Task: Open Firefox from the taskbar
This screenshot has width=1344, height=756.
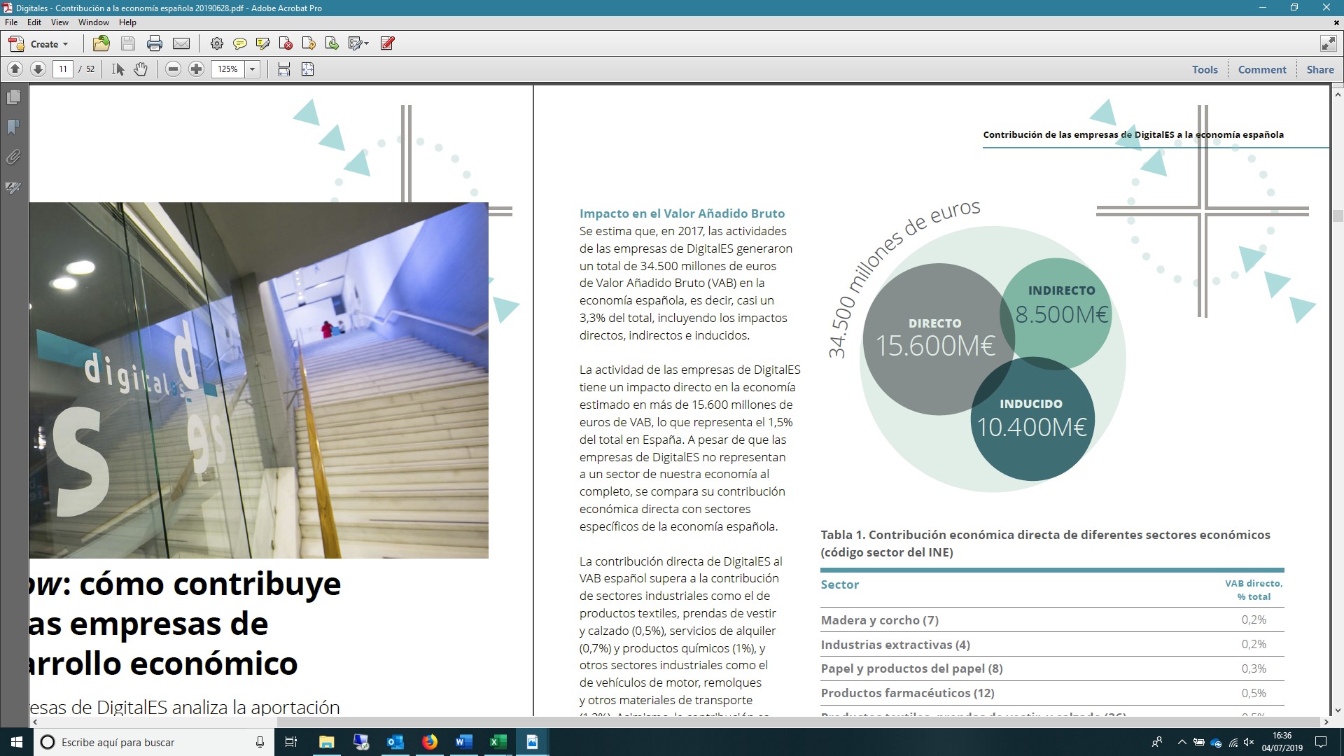Action: click(x=429, y=742)
